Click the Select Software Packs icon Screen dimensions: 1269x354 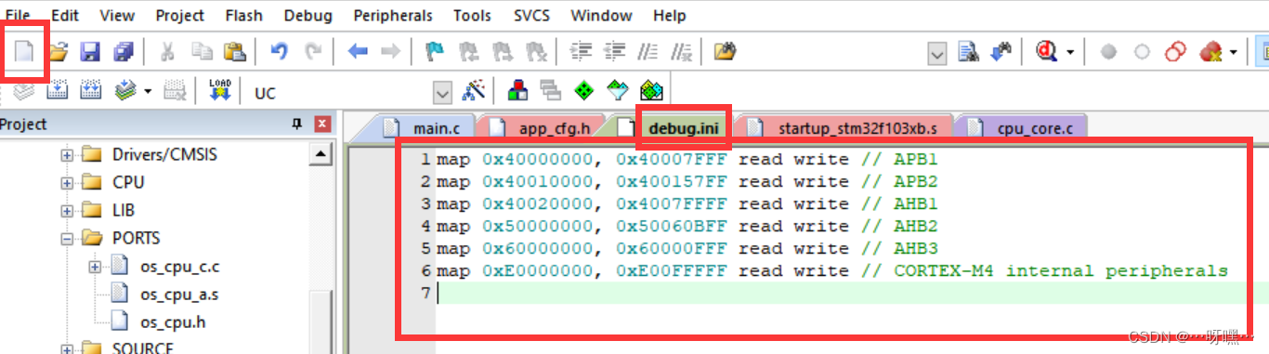click(x=618, y=91)
